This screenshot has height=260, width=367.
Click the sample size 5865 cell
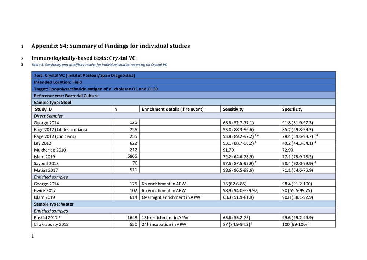click(132, 156)
